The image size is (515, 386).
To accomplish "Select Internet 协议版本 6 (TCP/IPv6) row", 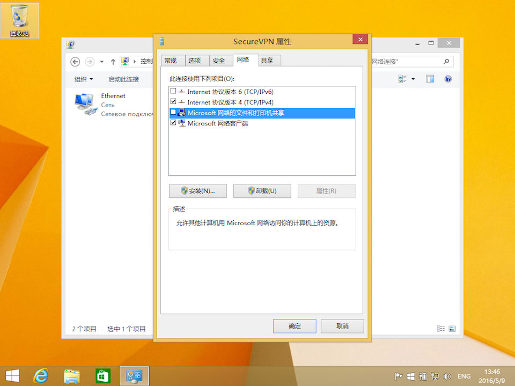I will (262, 92).
